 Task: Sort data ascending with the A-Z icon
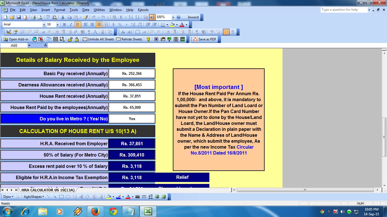pyautogui.click(x=131, y=17)
